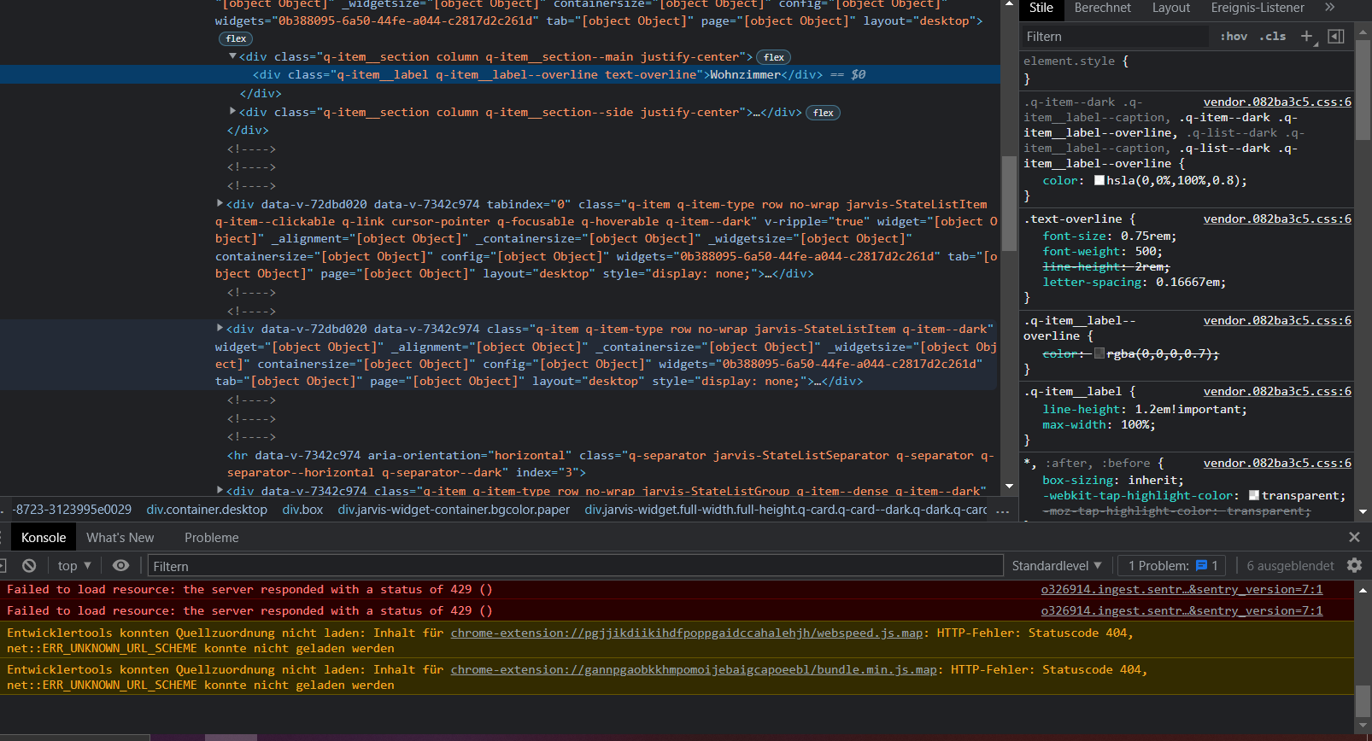Show overflow breadcrumbs via the ellipsis
Image resolution: width=1372 pixels, height=741 pixels.
pyautogui.click(x=1003, y=510)
